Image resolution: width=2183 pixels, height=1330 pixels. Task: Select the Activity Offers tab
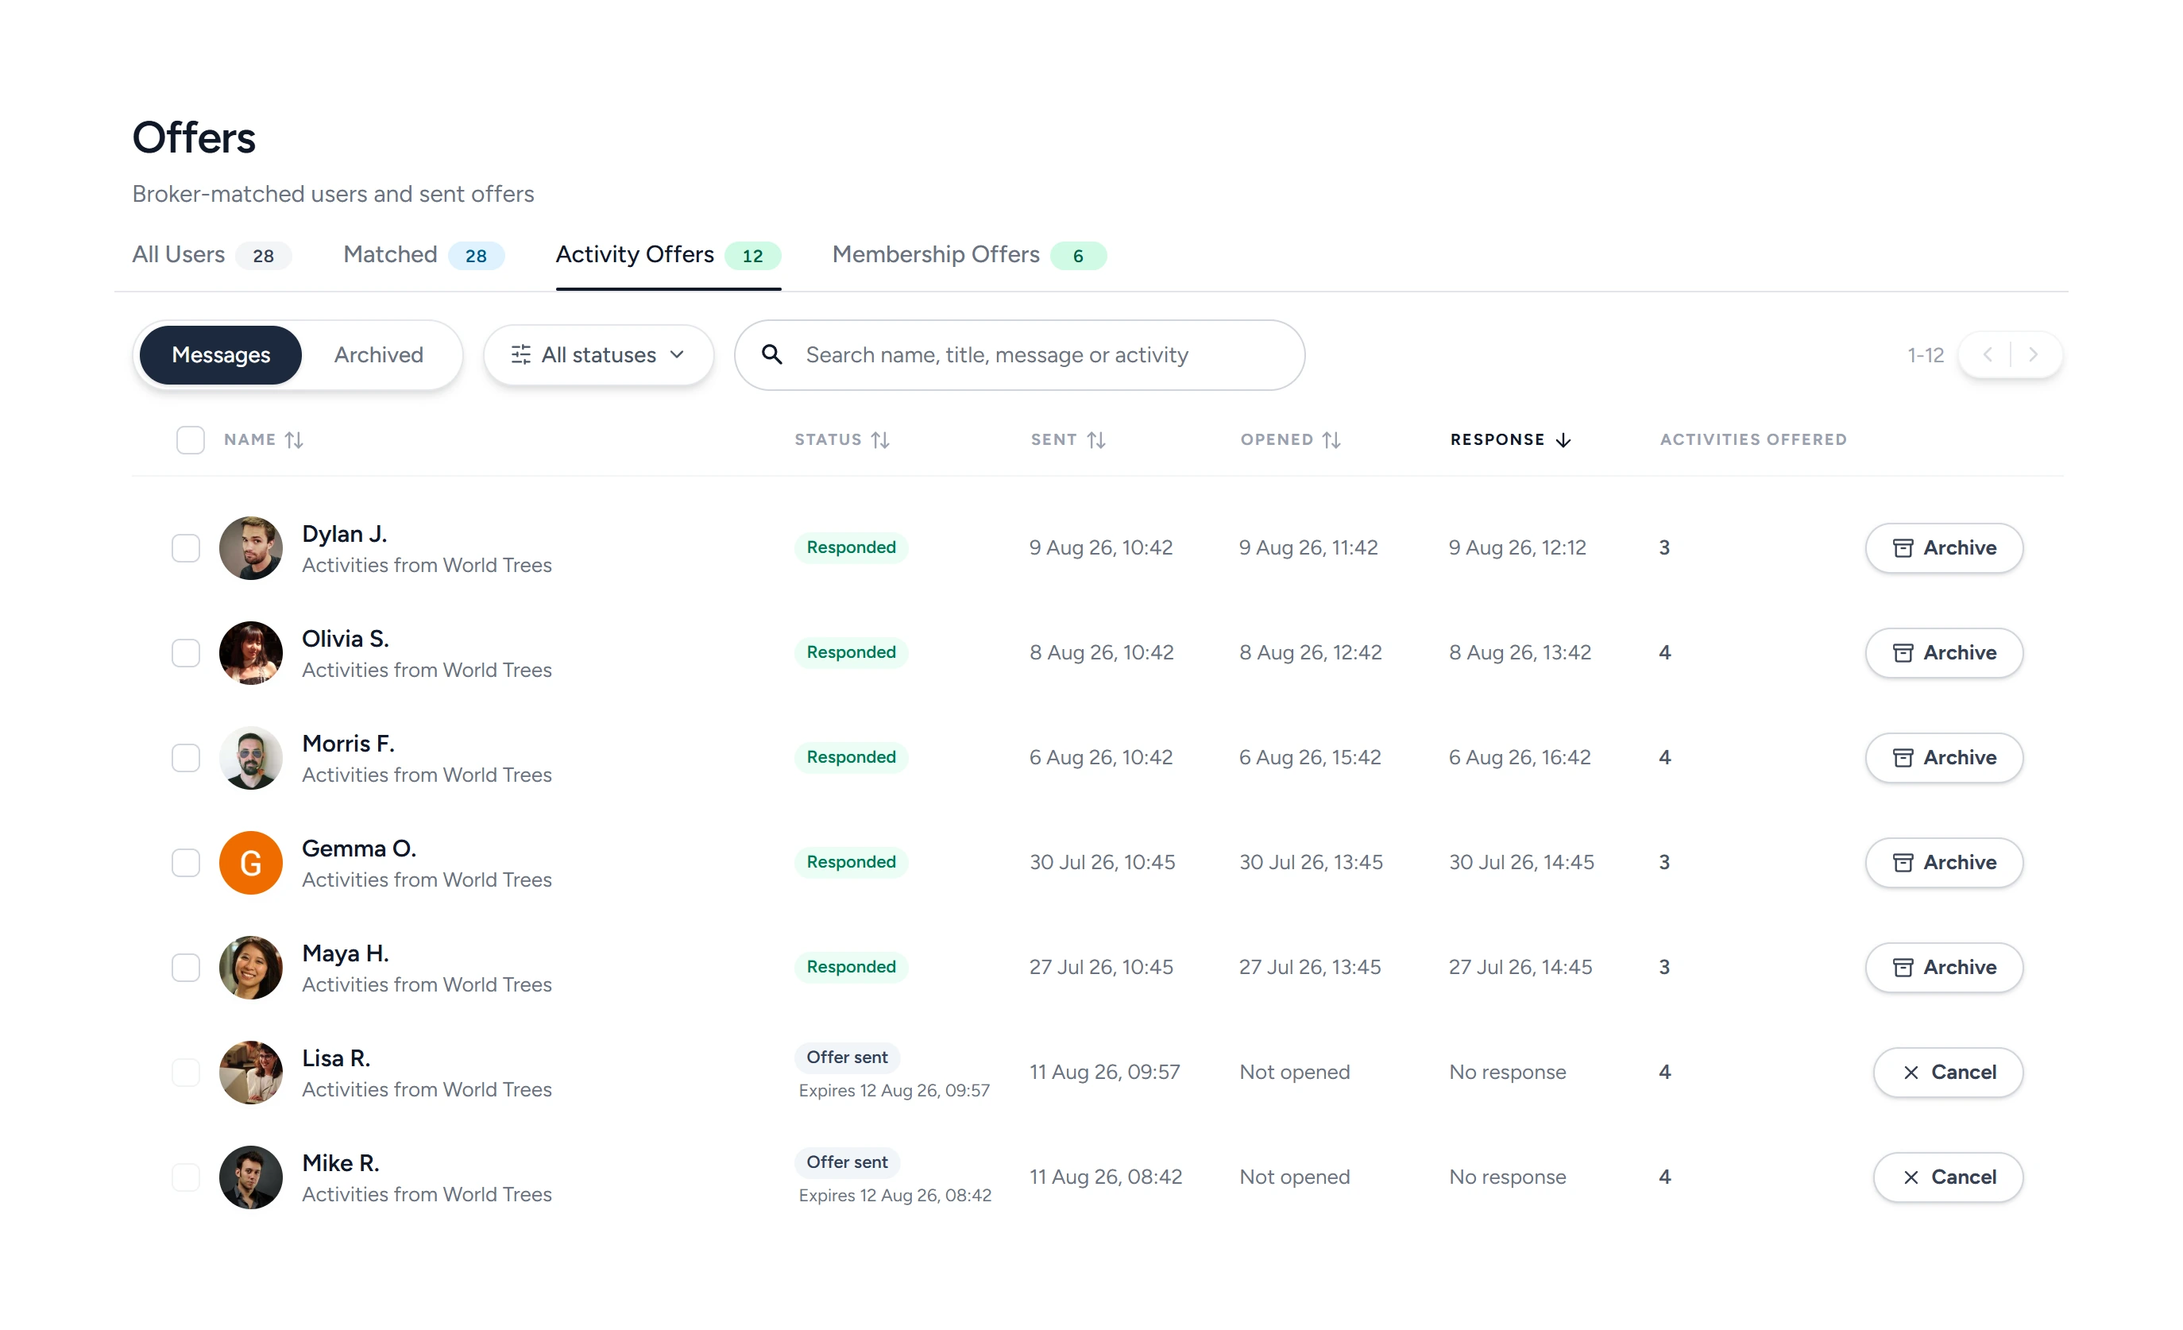coord(668,255)
